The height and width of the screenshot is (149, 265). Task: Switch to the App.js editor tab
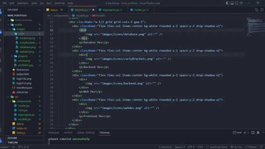54,10
